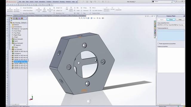
Task: Click the Paste properties to list box
Action: tap(171, 35)
